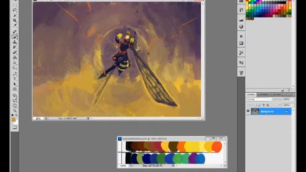Viewport: 306px width, 172px height.
Task: Open the layer Opacity slider dropdown
Action: coord(292,99)
